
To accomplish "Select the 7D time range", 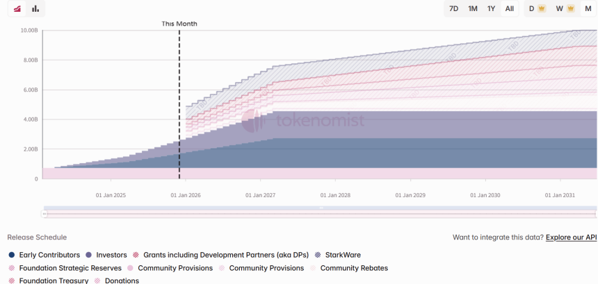I will click(x=453, y=9).
